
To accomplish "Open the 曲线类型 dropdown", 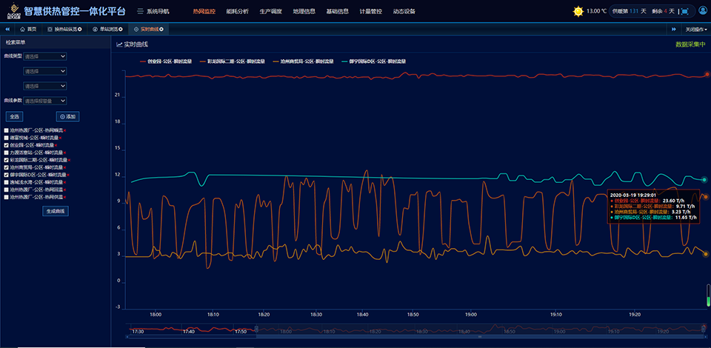I will (45, 56).
